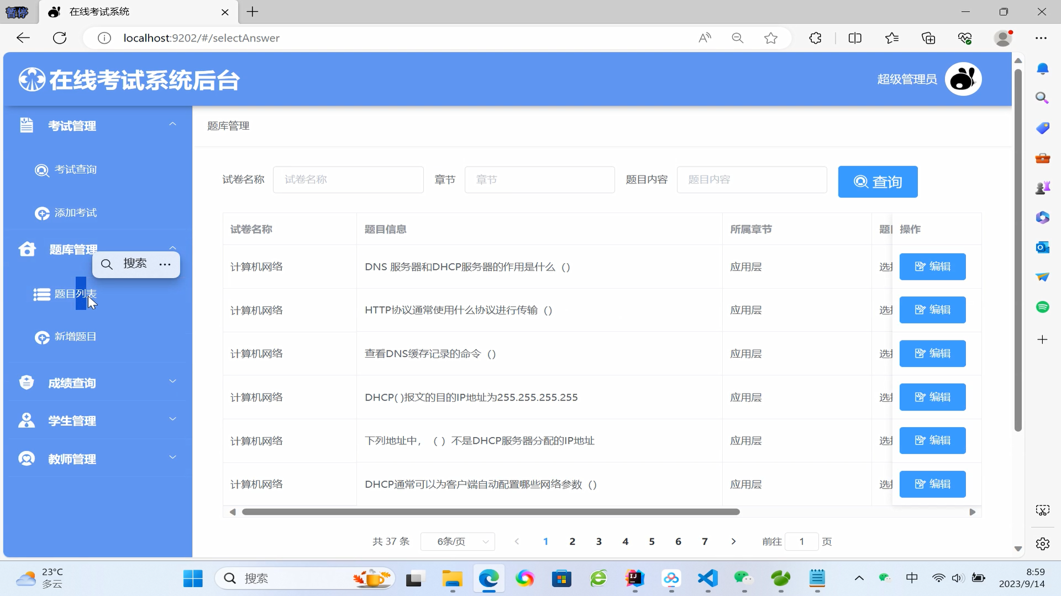Open the 6条/页 page size dropdown
1061x596 pixels.
pos(458,542)
